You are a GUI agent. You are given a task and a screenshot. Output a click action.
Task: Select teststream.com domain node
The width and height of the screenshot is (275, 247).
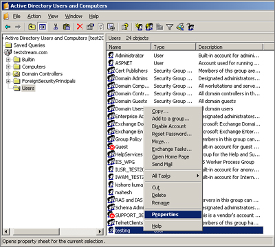(30, 52)
